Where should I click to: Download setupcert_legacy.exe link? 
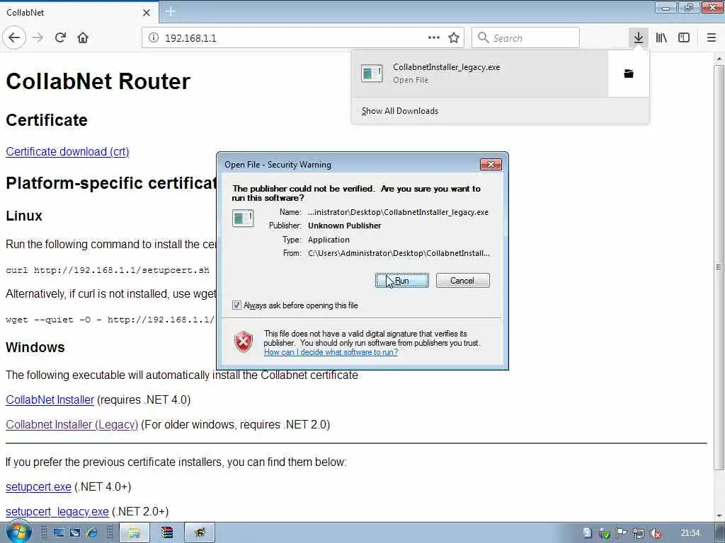coord(57,512)
